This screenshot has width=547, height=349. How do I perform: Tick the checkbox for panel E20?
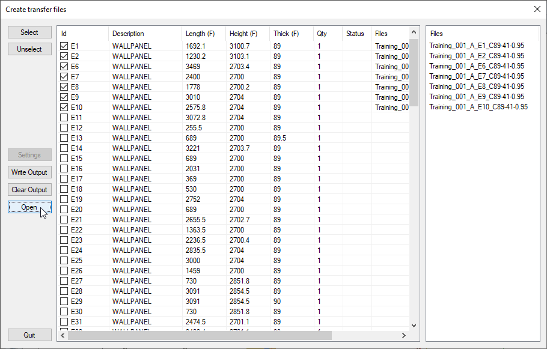(64, 209)
